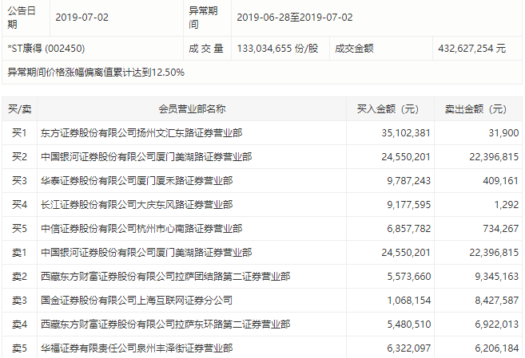525x358 pixels.
Task: Select 东方证券股份有限公司扬州文汇东路证券营业部 row name
Action: (x=141, y=133)
